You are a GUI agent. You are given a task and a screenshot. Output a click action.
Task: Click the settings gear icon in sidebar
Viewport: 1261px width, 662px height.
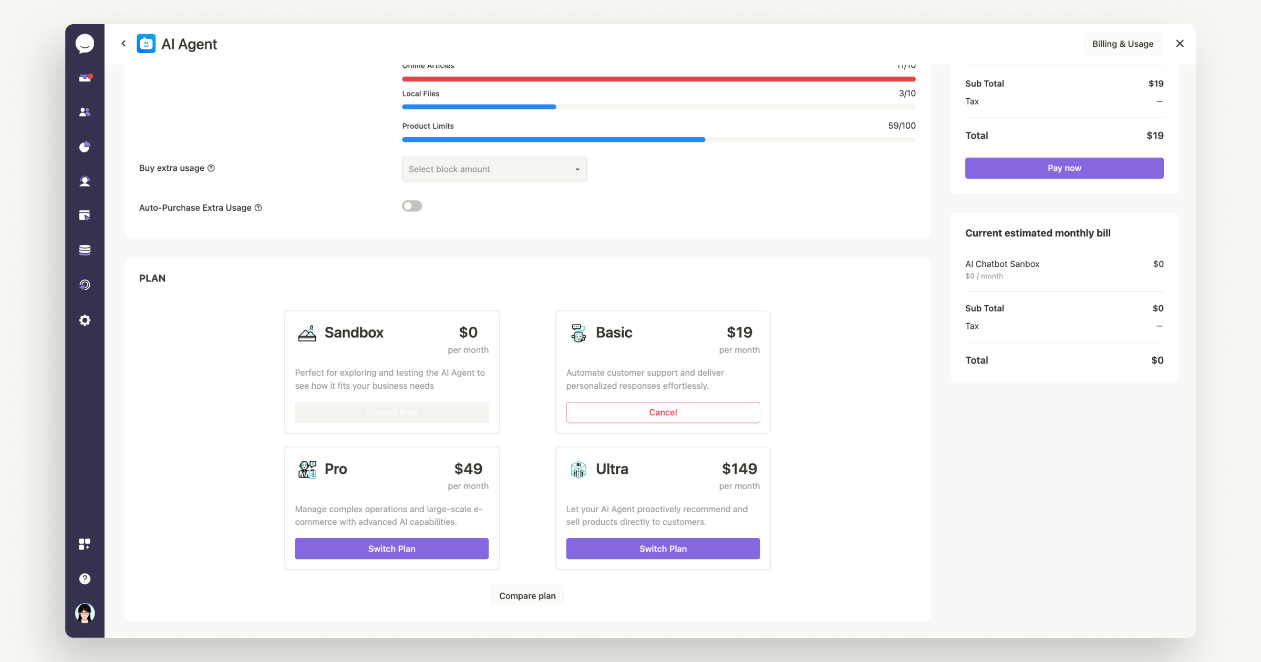pos(85,320)
